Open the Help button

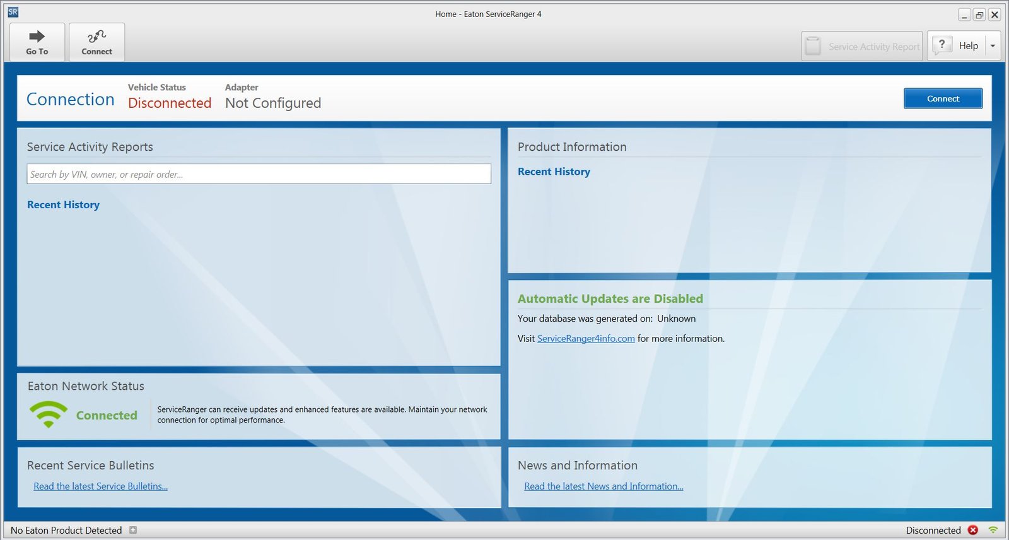click(x=955, y=45)
